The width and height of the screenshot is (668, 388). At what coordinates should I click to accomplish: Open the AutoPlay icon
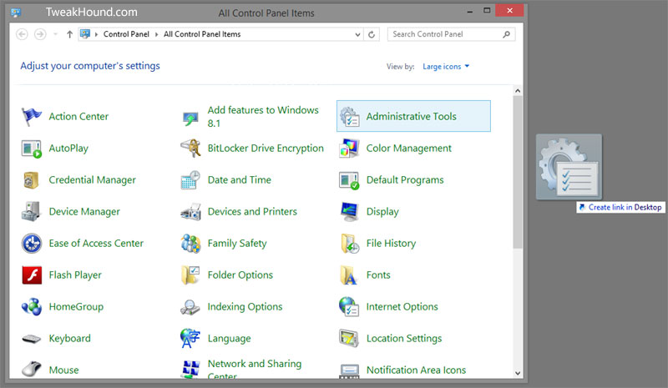(x=32, y=149)
